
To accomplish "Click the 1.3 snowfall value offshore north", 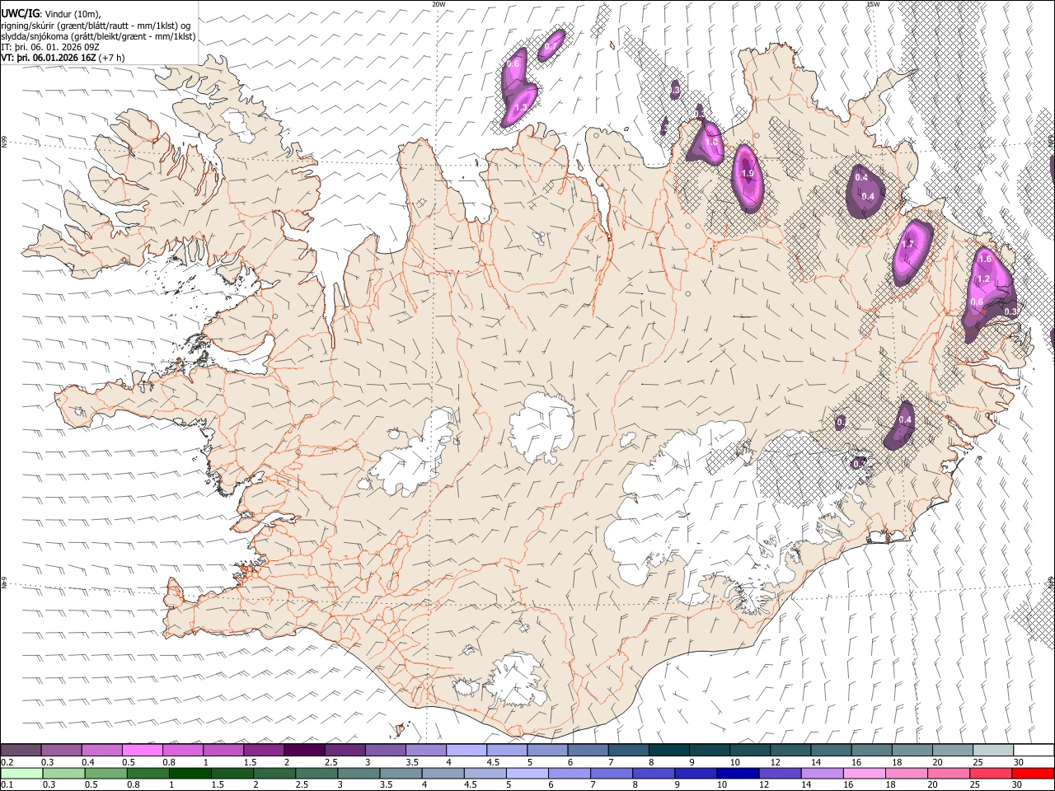I will coord(521,107).
